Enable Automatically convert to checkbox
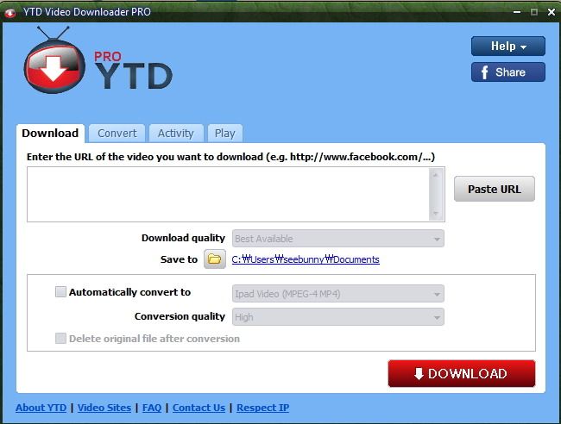The image size is (561, 424). pos(60,292)
